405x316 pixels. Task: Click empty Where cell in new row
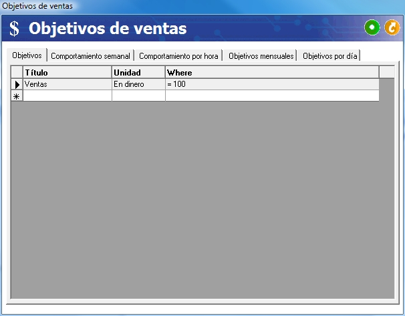click(x=271, y=96)
